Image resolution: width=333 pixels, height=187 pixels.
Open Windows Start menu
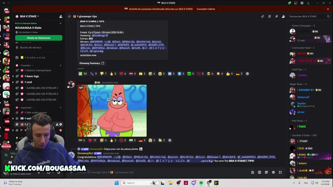(116, 183)
